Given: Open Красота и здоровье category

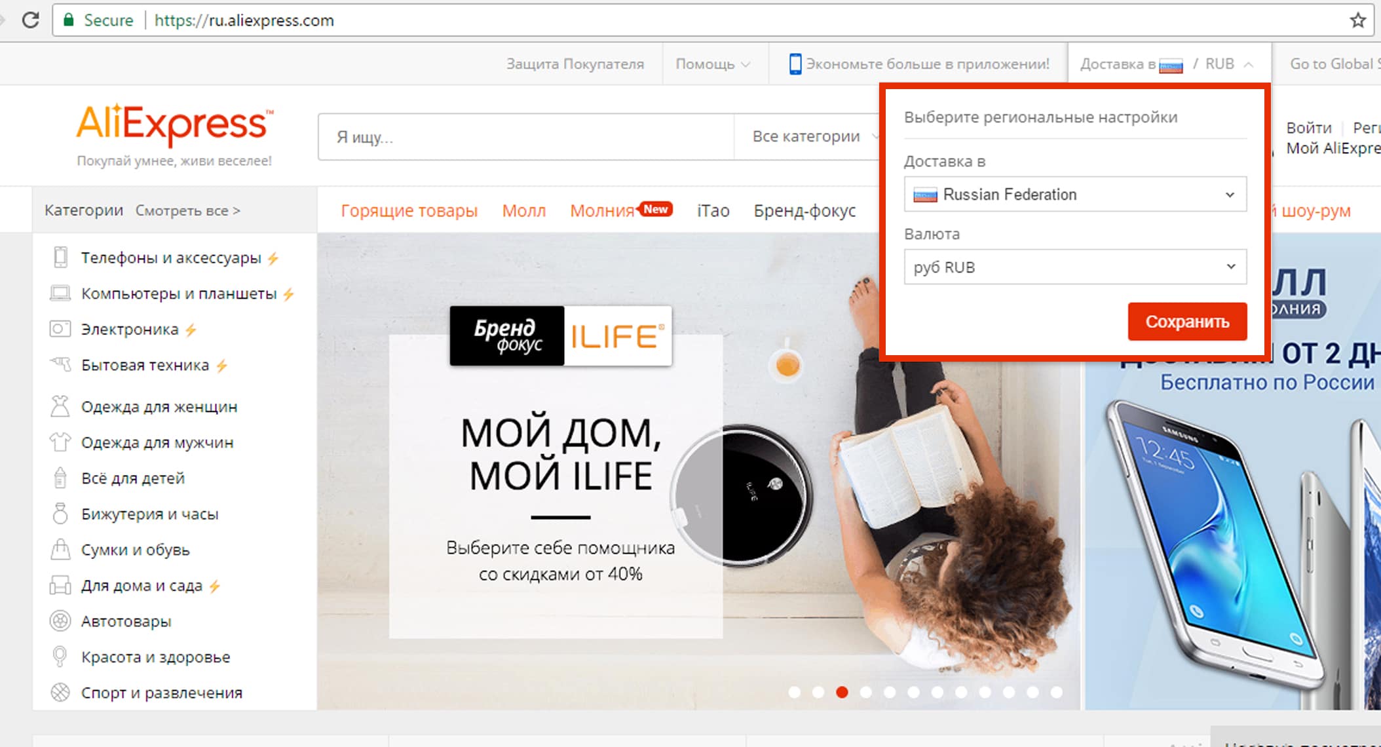Looking at the screenshot, I should pos(156,657).
